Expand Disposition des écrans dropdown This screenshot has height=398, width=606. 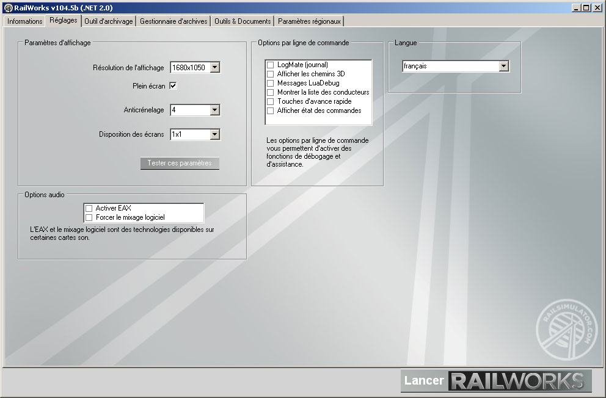215,134
